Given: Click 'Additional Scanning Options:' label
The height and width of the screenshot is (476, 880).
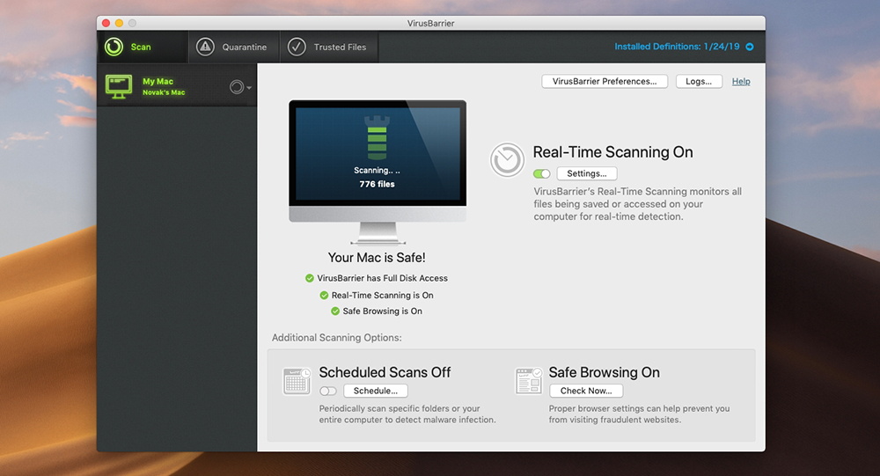Looking at the screenshot, I should point(337,337).
